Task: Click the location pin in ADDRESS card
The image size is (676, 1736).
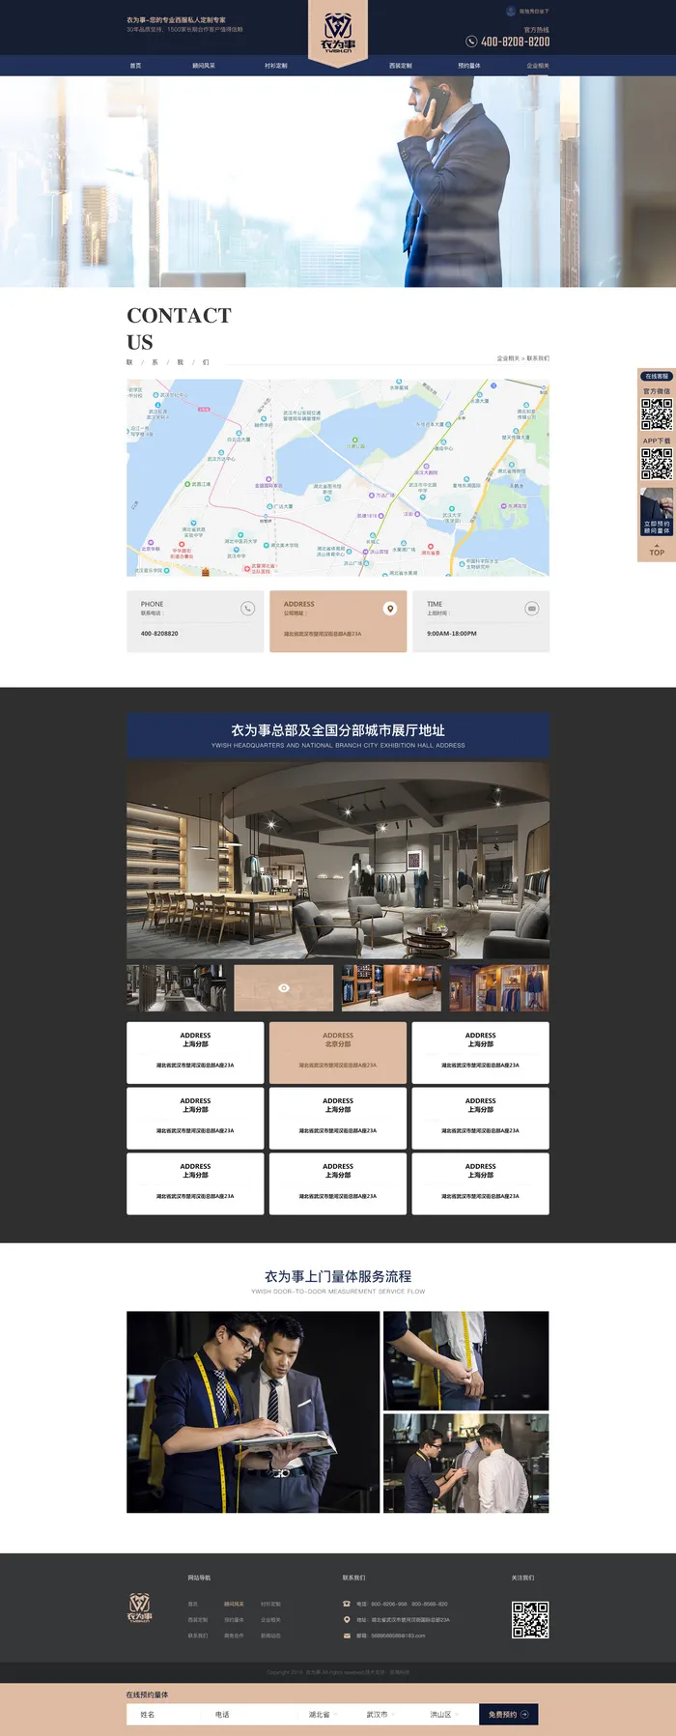Action: point(390,608)
